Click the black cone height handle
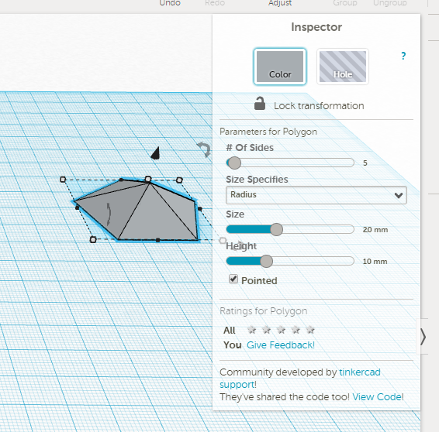439x432 pixels. click(155, 153)
